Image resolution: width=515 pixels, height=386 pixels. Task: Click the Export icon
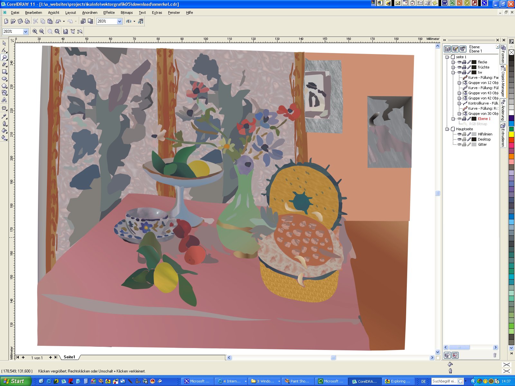click(90, 21)
